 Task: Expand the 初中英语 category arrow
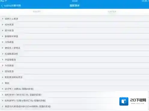[3, 25]
